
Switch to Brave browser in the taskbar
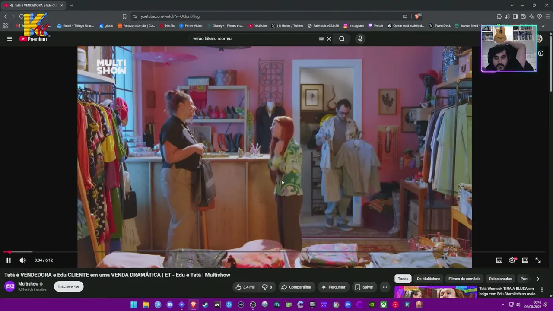[x=193, y=305]
